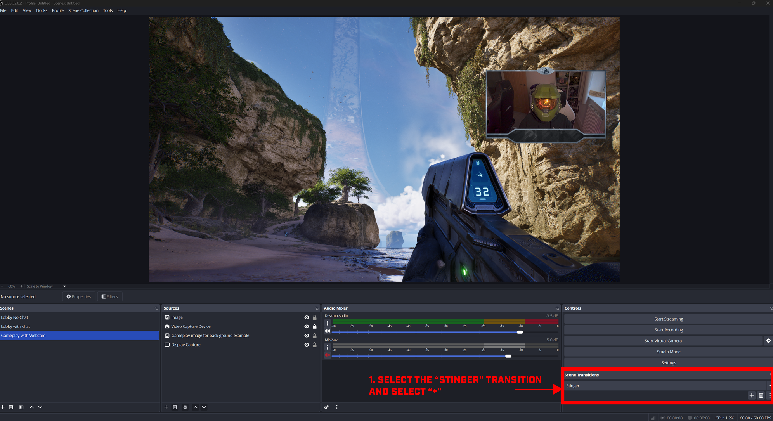
Task: Open virtual camera settings gear
Action: [768, 341]
